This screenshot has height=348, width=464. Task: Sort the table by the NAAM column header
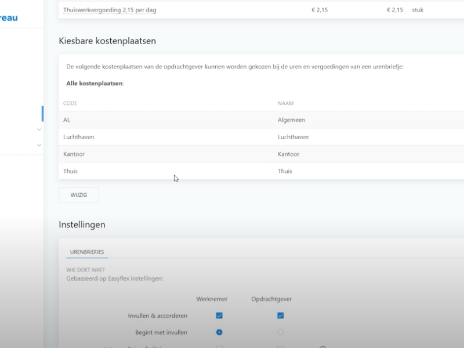[285, 103]
